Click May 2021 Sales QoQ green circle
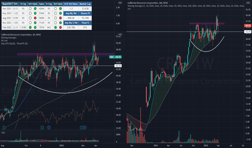This screenshot has width=252, height=148. (x=60, y=13)
